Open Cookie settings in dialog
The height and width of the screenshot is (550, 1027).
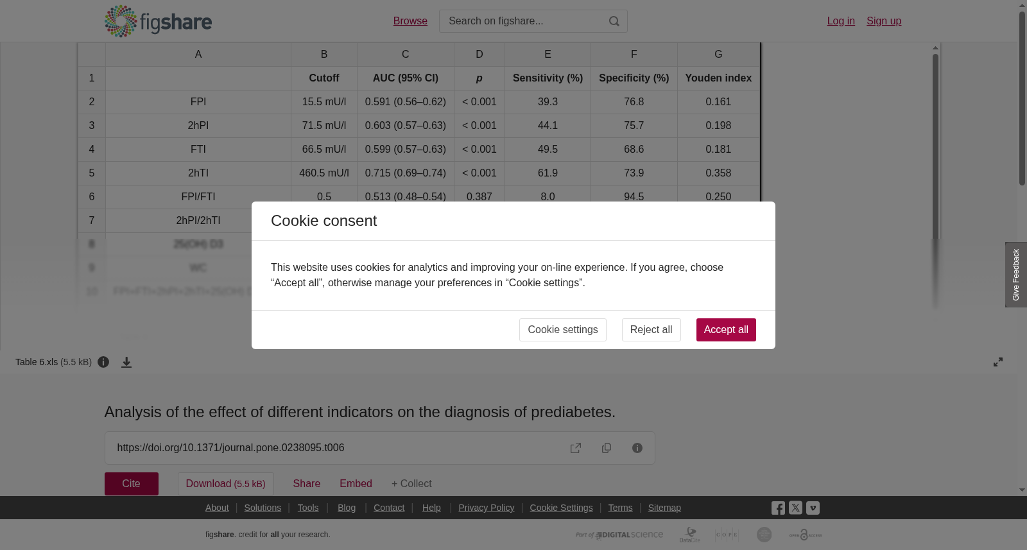point(562,330)
